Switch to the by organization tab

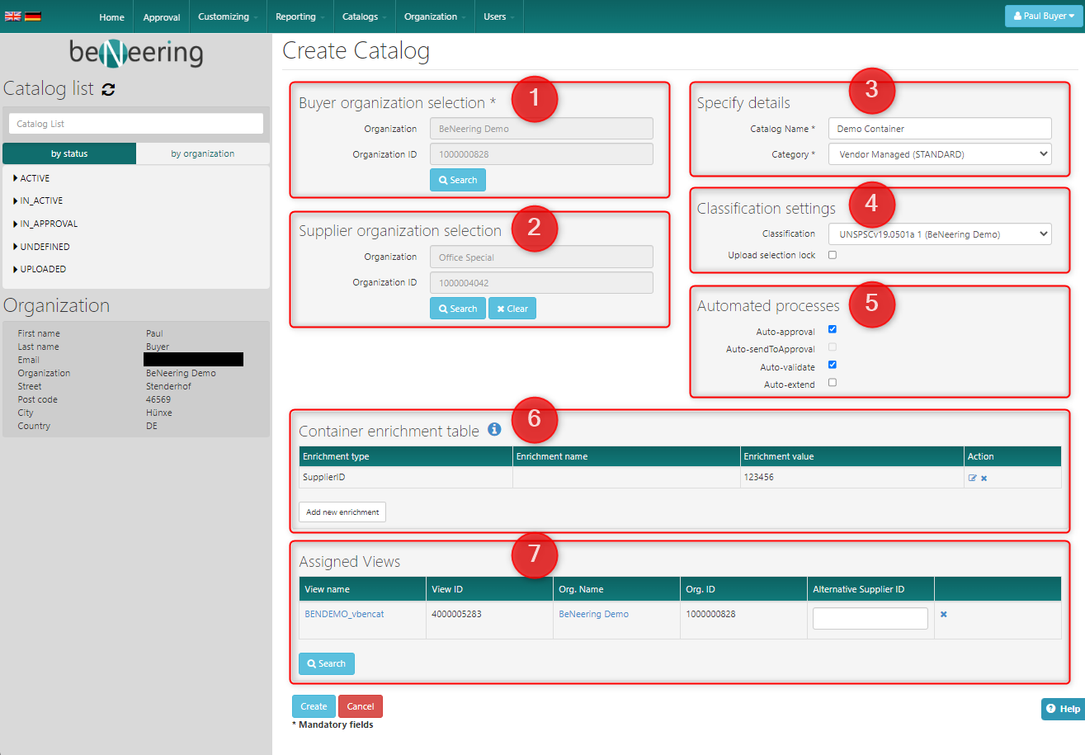[202, 153]
